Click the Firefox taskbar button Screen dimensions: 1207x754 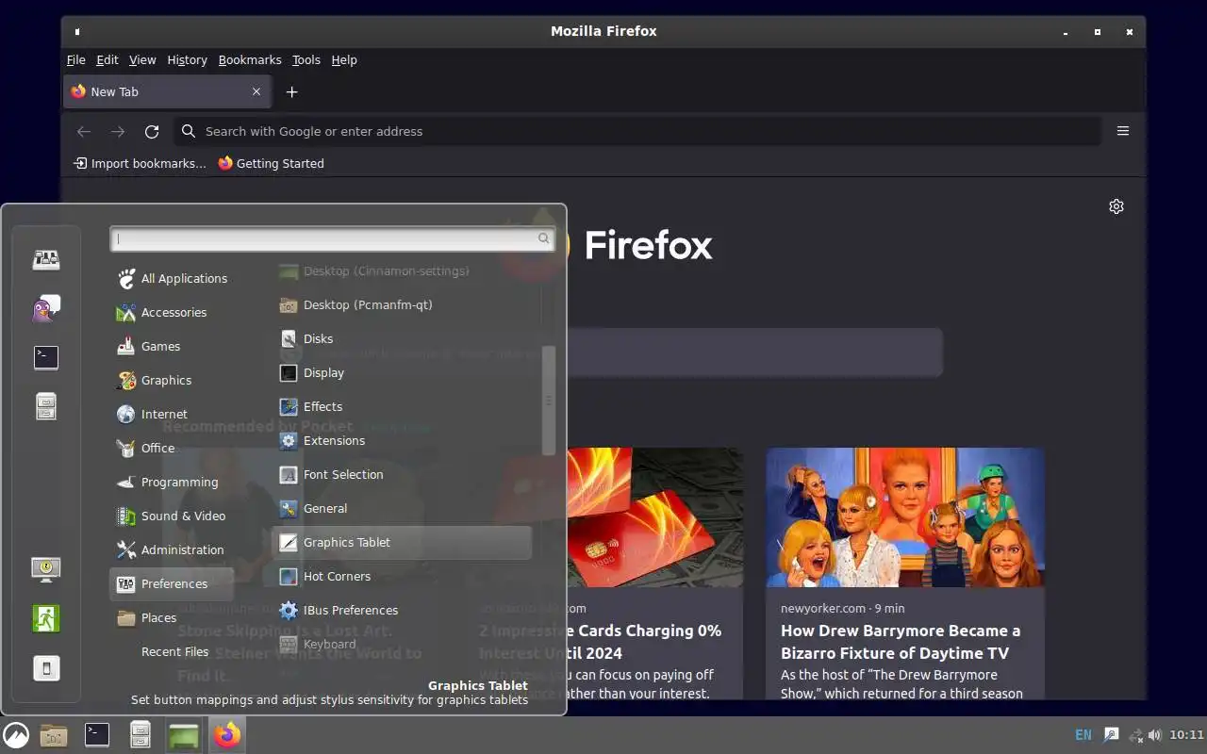tap(226, 734)
